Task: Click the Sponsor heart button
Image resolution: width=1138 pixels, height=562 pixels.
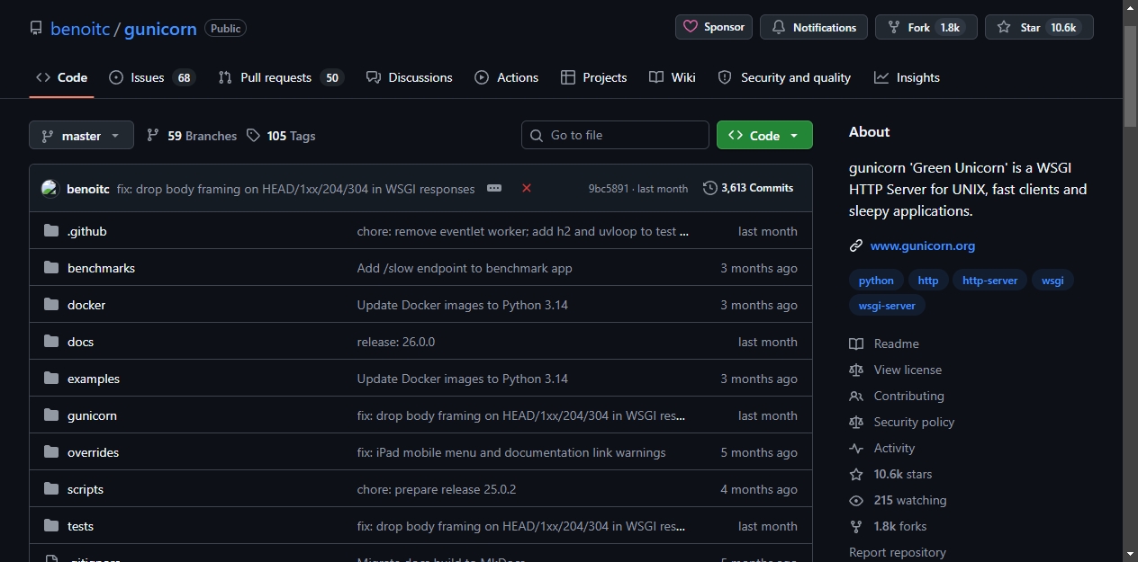Action: (x=714, y=27)
